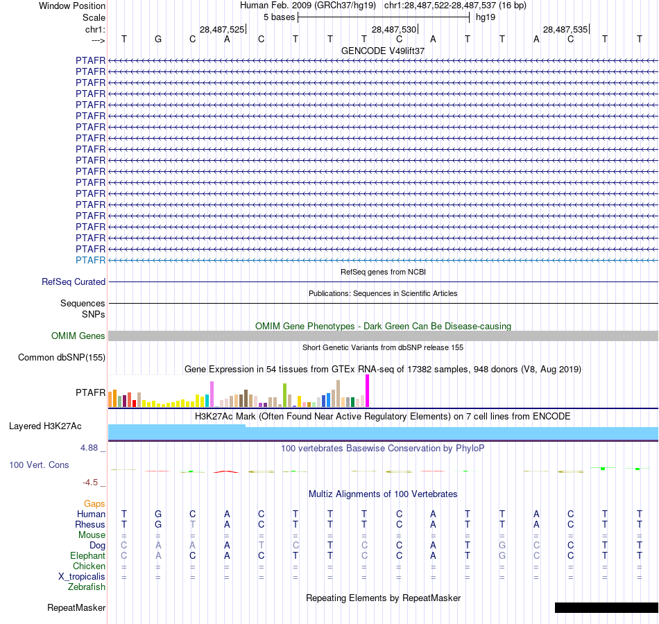This screenshot has height=624, width=659.
Task: Click the 5 bases scale bar label
Action: point(279,17)
